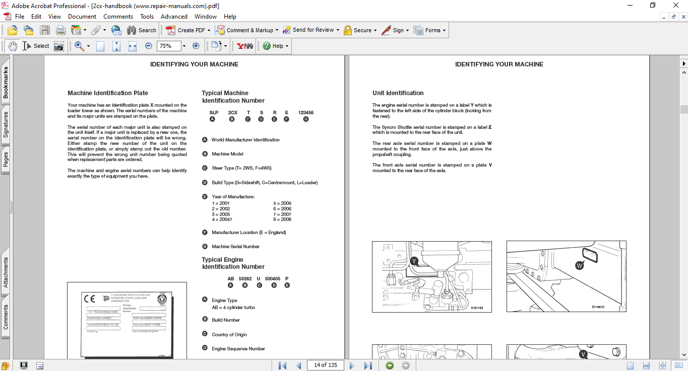Expand the Comment & Markup dropdown

tap(277, 30)
